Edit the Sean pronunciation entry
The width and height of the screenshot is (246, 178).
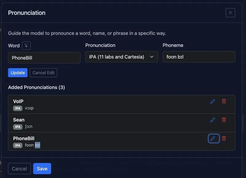pyautogui.click(x=212, y=120)
